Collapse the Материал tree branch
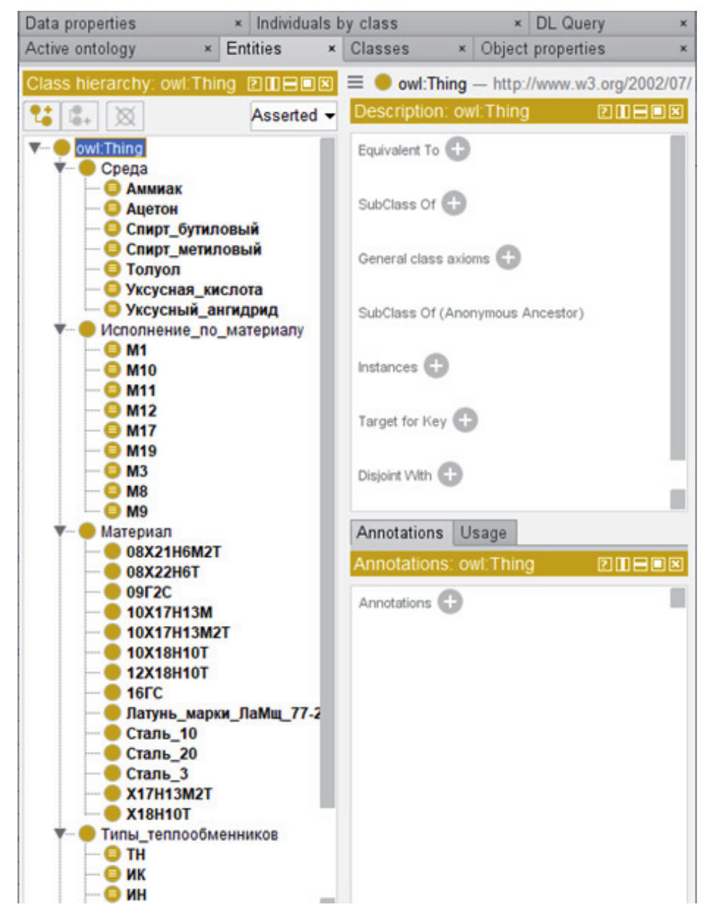This screenshot has width=713, height=923. 60,531
